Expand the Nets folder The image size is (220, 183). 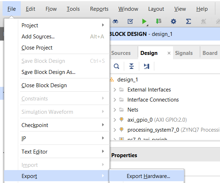(x=114, y=110)
